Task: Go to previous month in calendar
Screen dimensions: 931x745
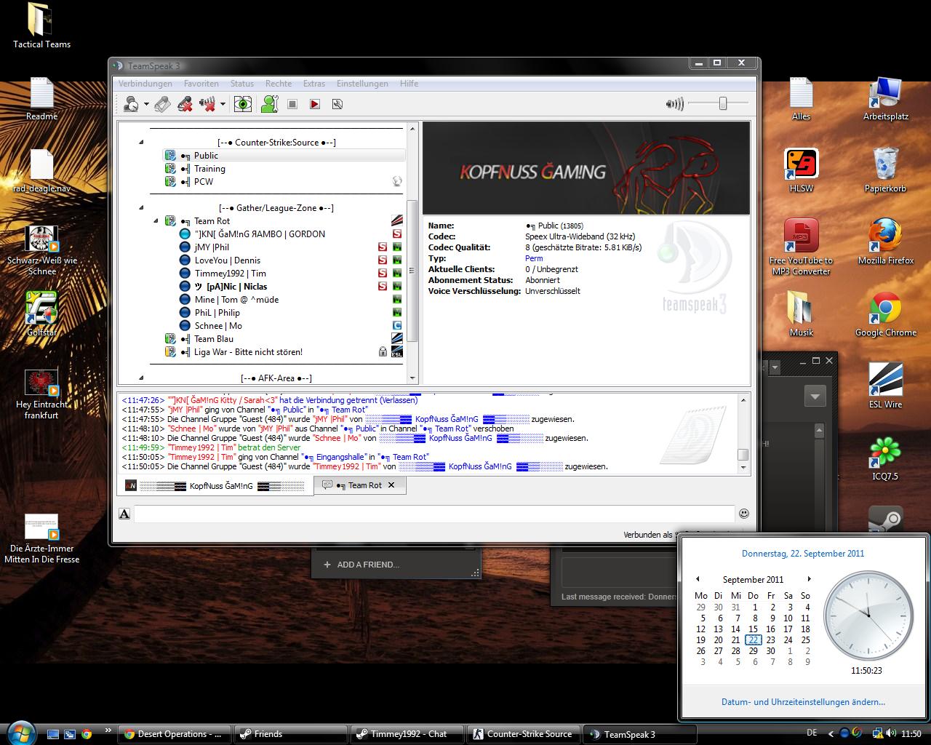Action: pyautogui.click(x=698, y=579)
